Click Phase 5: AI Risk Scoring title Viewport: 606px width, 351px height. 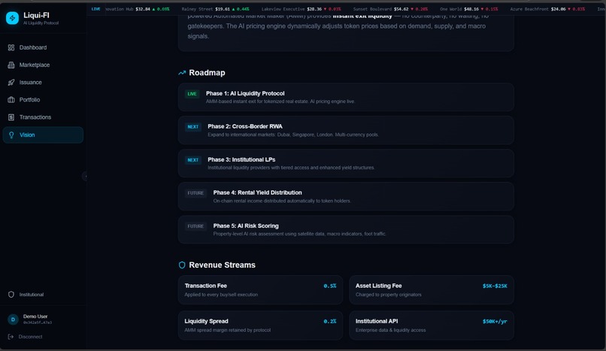[246, 226]
